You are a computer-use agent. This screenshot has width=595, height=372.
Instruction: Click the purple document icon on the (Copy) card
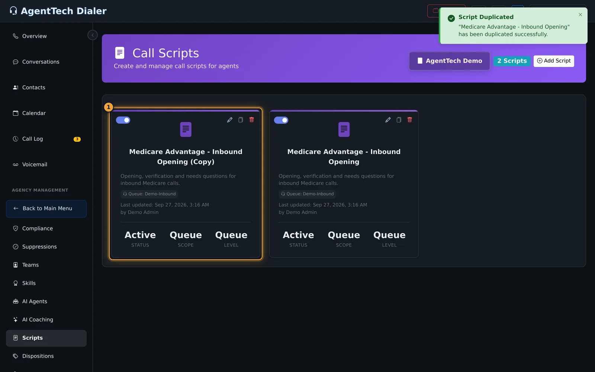186,129
